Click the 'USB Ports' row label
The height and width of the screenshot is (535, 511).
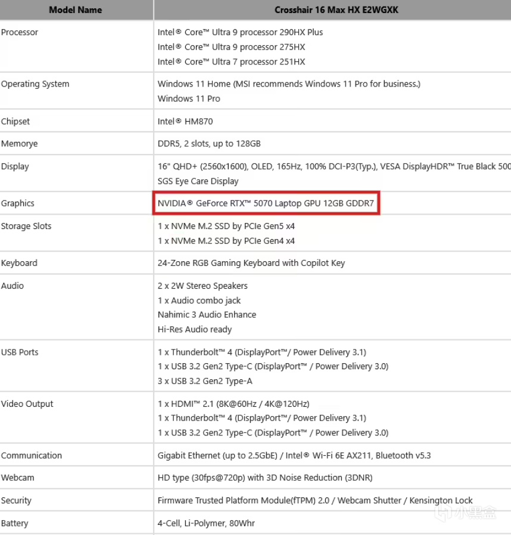[x=20, y=352]
